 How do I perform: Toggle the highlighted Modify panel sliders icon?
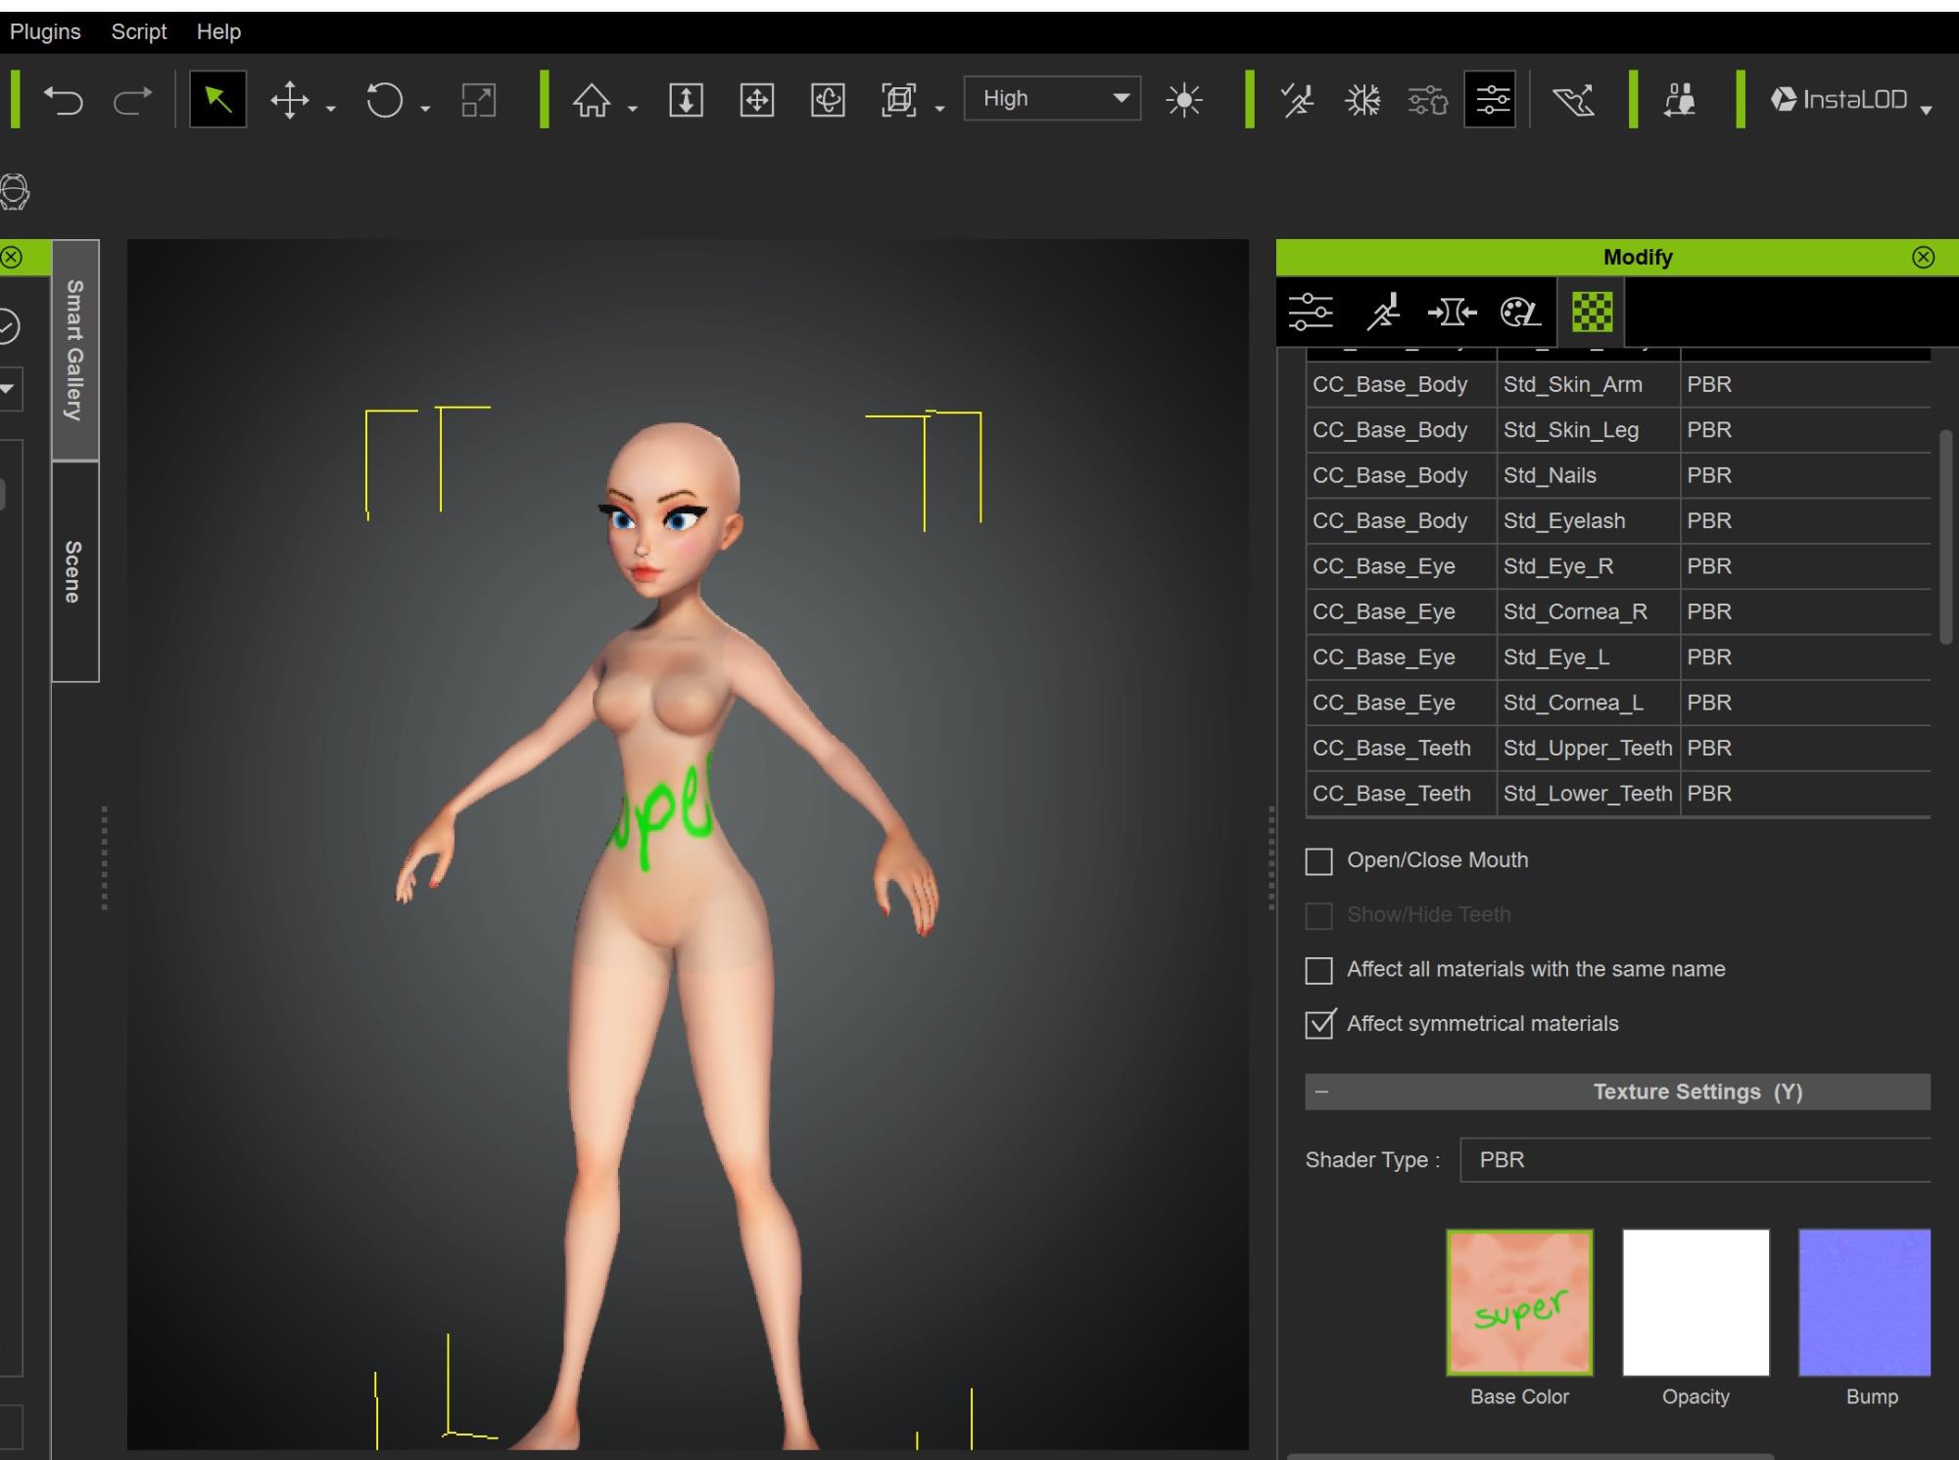(x=1491, y=99)
